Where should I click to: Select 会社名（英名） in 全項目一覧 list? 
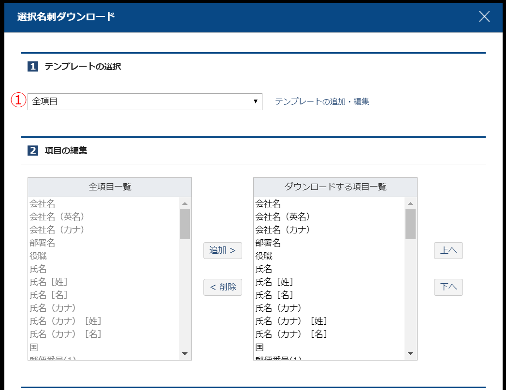click(57, 217)
